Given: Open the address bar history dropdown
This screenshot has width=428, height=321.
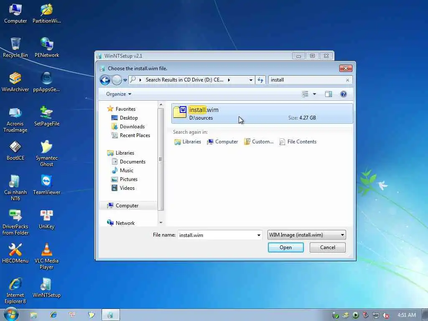Looking at the screenshot, I should pyautogui.click(x=251, y=80).
